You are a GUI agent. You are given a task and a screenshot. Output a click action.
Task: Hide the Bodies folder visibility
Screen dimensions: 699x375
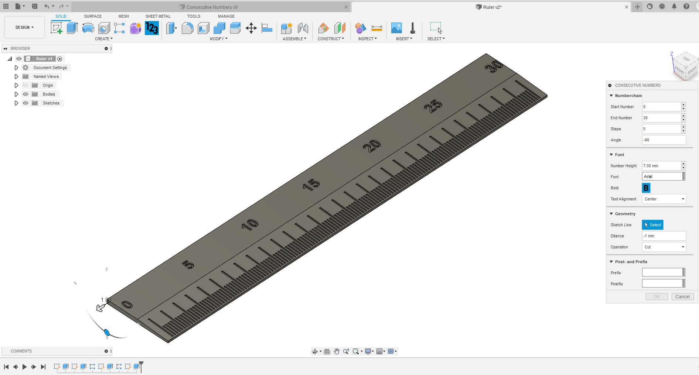[25, 94]
